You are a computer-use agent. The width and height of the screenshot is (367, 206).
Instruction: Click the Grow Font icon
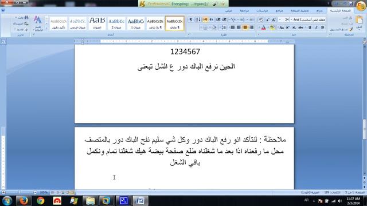(x=274, y=19)
